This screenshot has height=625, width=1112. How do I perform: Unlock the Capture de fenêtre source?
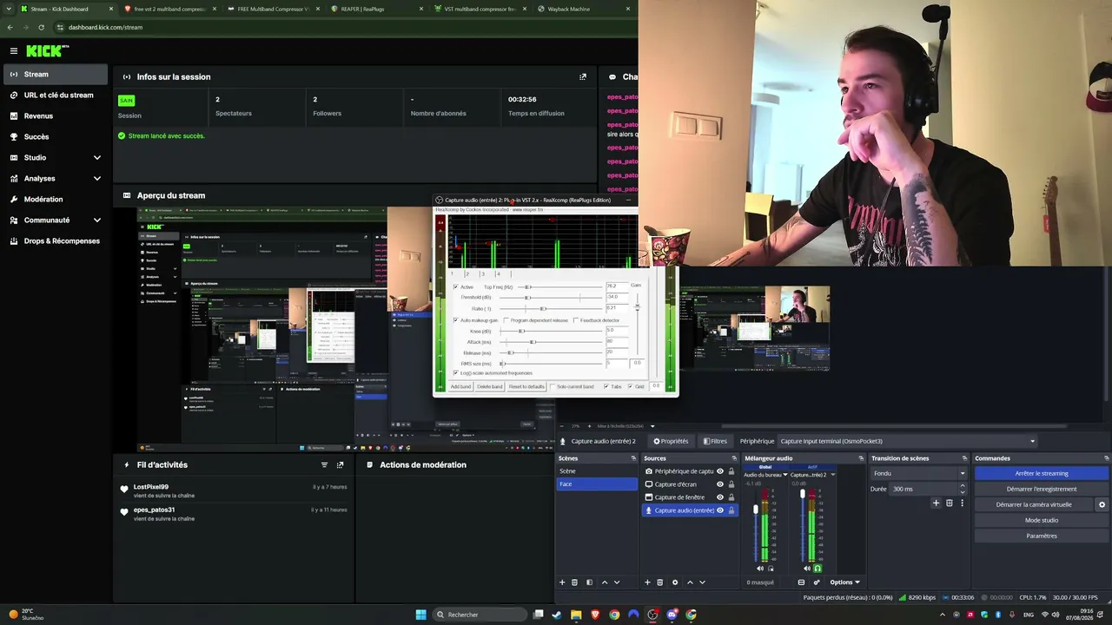pyautogui.click(x=731, y=497)
